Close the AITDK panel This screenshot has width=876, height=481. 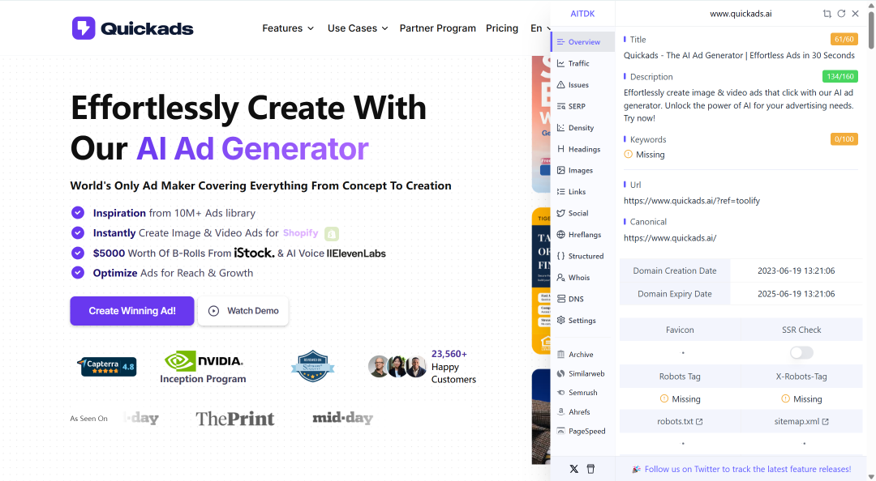pos(856,14)
